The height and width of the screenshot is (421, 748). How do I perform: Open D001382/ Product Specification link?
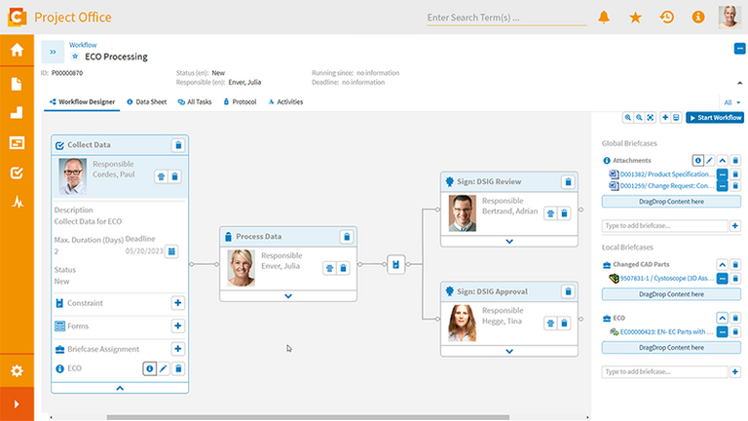pyautogui.click(x=667, y=174)
